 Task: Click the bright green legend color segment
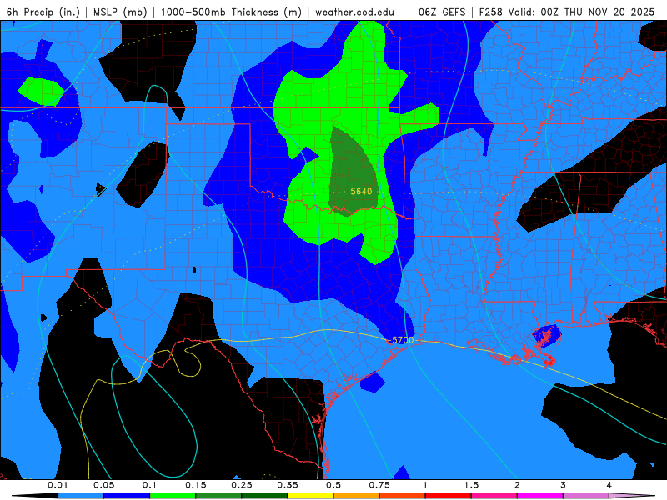pyautogui.click(x=173, y=496)
